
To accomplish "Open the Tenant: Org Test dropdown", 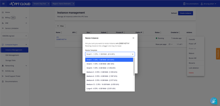I will click(41, 4).
